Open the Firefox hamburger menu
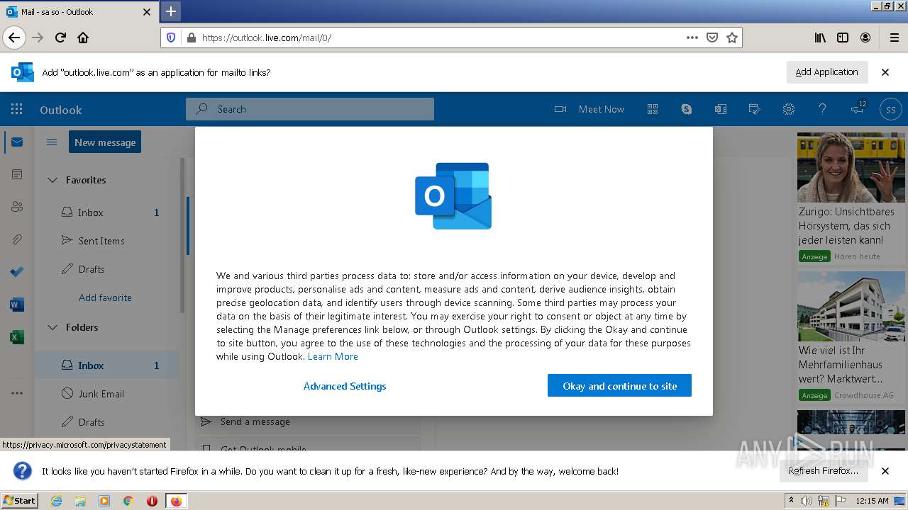908x510 pixels. [894, 38]
